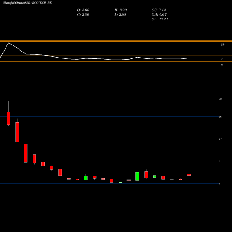Click the price axis label 11

pos(220,139)
